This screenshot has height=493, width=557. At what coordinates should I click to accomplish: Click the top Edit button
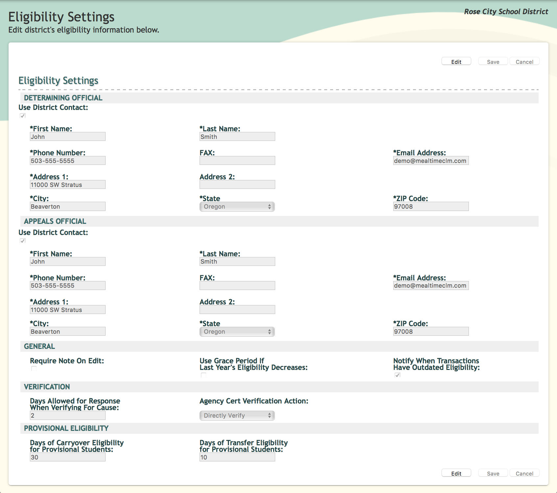(456, 62)
